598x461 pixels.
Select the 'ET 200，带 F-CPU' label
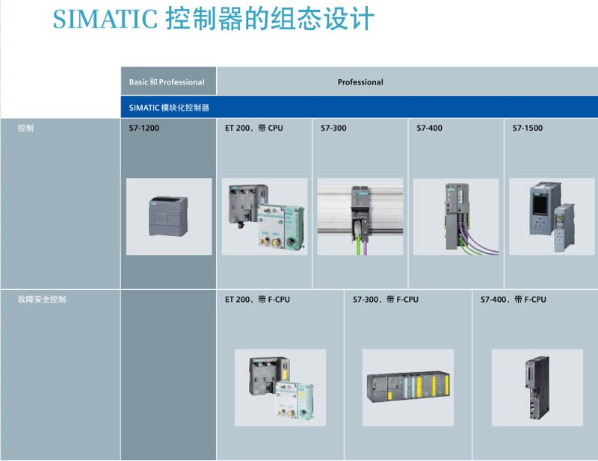pos(257,300)
